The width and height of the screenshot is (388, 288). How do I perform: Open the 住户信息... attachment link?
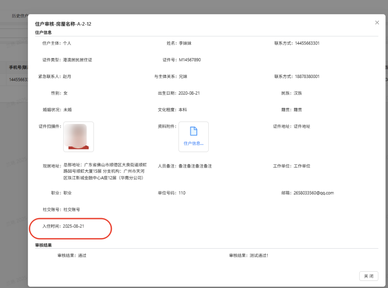193,143
